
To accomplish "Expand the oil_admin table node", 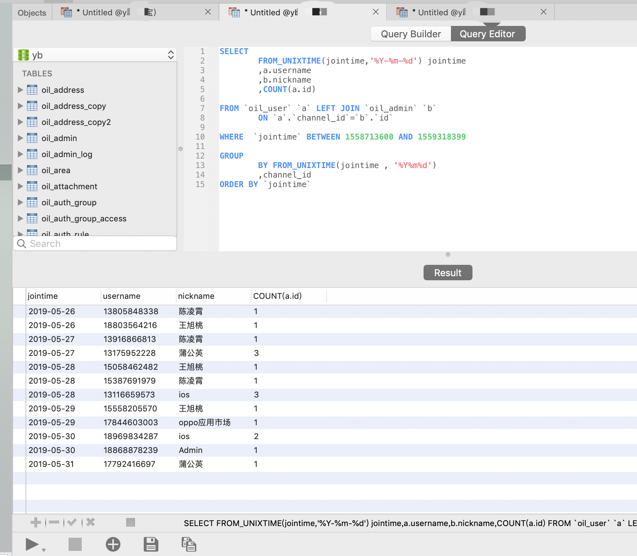I will pyautogui.click(x=20, y=138).
